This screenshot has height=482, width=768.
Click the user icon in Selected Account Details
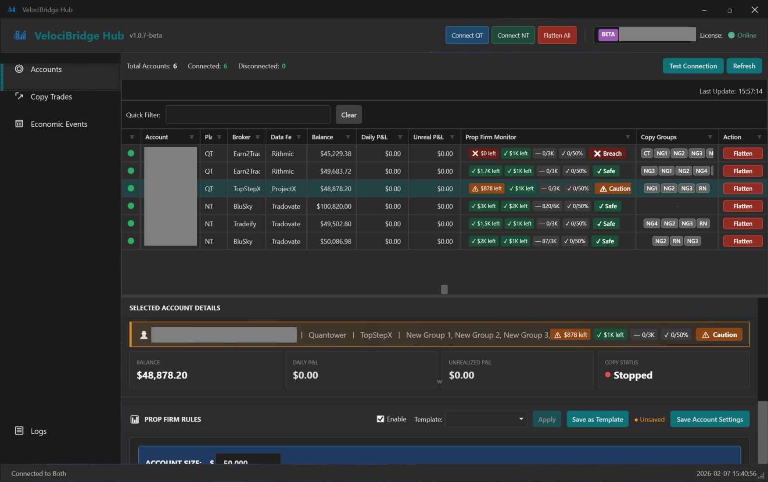(144, 335)
